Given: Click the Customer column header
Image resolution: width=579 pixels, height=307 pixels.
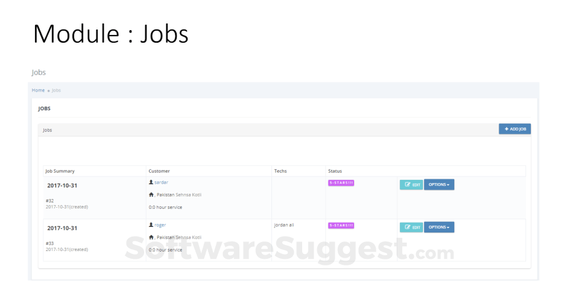Looking at the screenshot, I should (159, 171).
